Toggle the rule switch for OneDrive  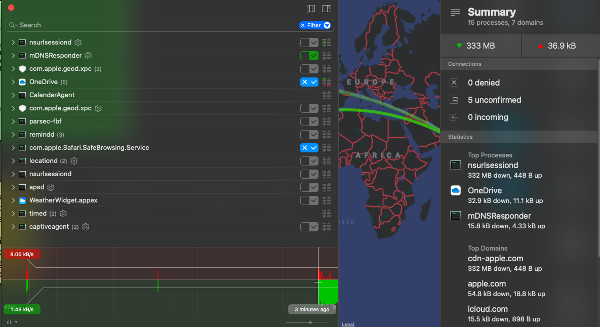point(309,82)
